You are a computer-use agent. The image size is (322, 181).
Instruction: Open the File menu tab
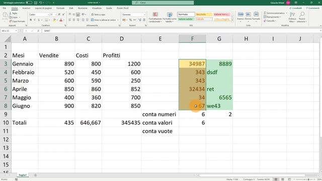pos(5,8)
